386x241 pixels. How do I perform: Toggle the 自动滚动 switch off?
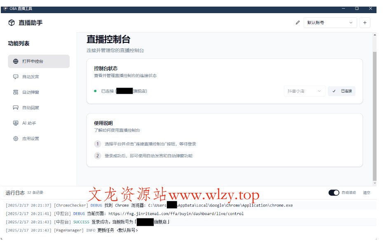point(334,192)
